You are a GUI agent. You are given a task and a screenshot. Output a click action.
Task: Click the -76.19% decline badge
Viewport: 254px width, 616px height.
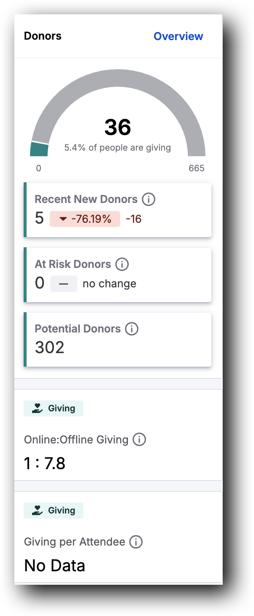[x=84, y=219]
